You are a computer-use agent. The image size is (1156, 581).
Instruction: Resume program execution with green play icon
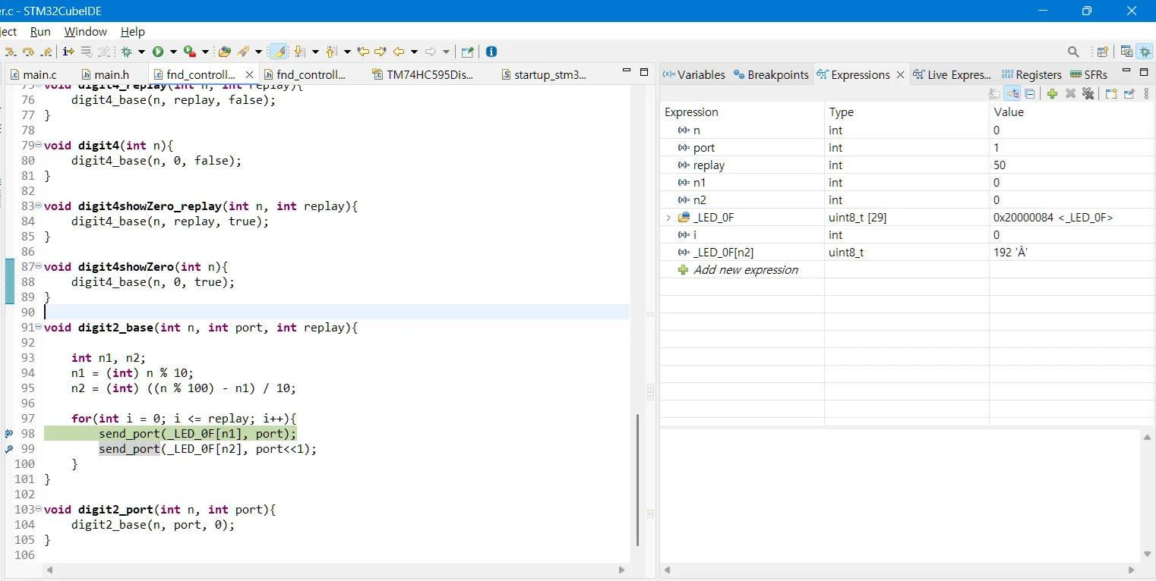[158, 52]
